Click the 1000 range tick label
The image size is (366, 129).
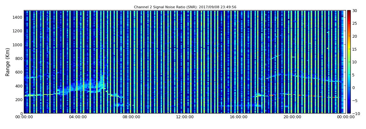pyautogui.click(x=18, y=45)
